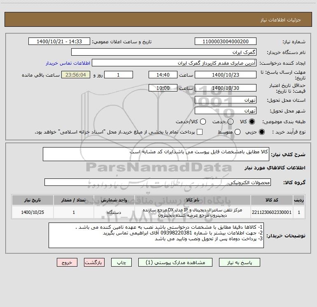Click the شرح کلی نیاز description box

click(156, 154)
